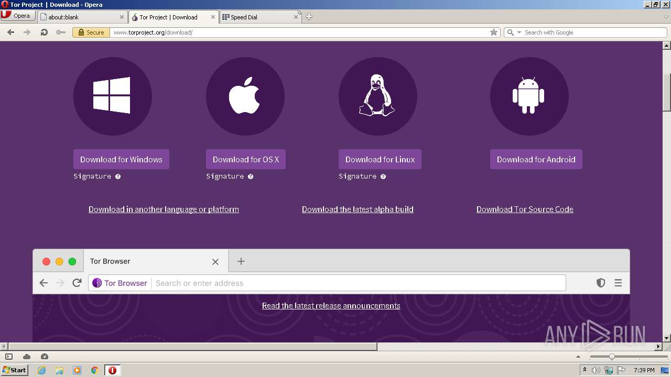
Task: Click the help icon beside the Linux Signature link
Action: tap(383, 176)
